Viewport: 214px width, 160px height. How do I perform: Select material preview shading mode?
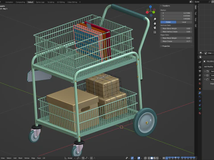(155, 158)
